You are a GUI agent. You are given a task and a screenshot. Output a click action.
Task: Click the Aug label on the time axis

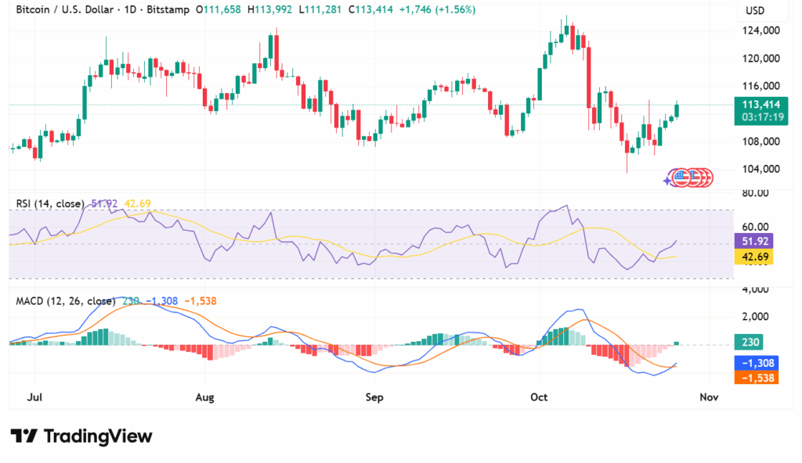click(204, 397)
